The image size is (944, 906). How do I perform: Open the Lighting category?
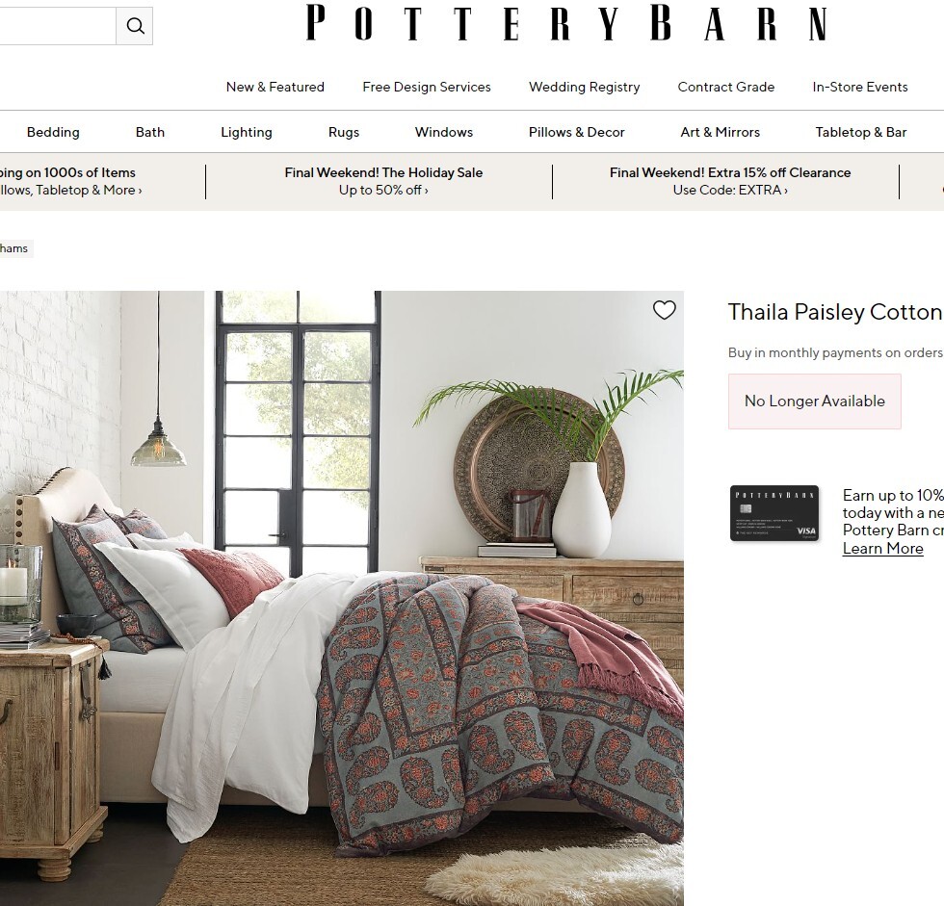[x=247, y=132]
